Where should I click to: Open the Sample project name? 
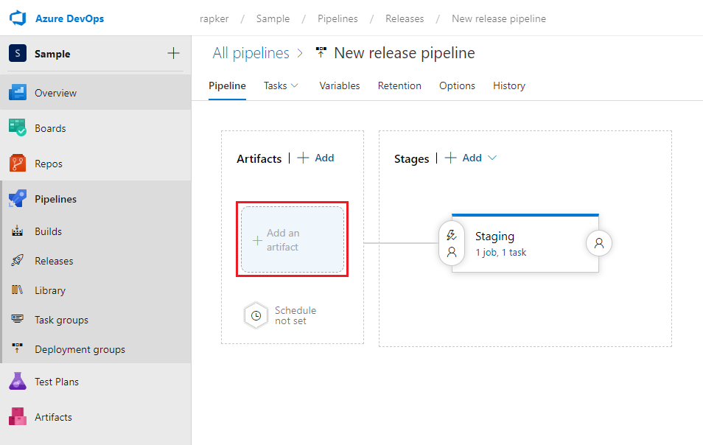click(52, 54)
